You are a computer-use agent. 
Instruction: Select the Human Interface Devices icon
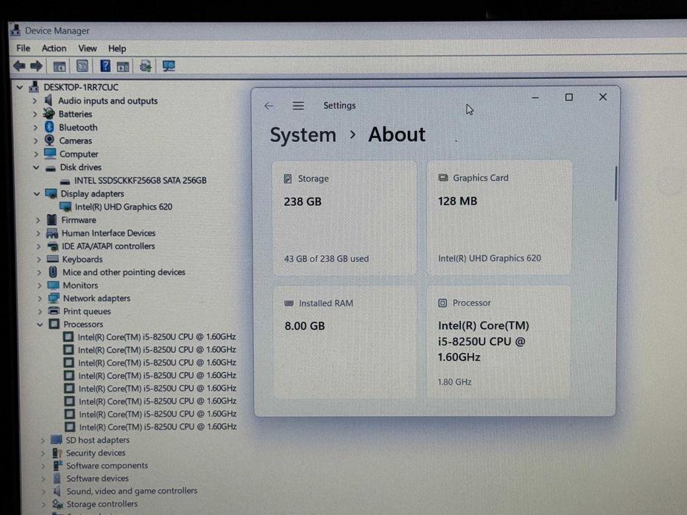(x=52, y=233)
